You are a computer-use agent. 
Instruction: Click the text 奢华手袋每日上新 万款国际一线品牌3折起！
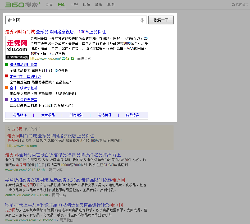pyautogui.click(x=43, y=94)
